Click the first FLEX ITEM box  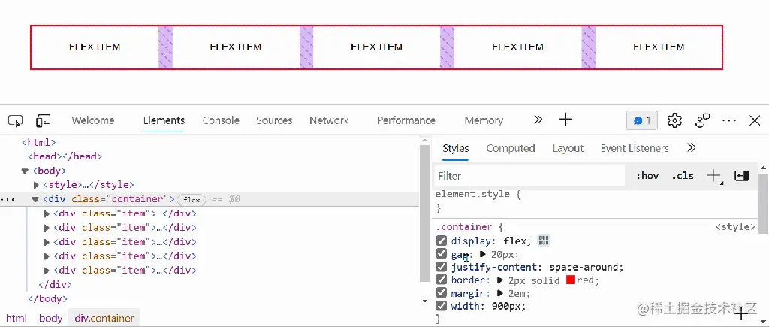(95, 47)
